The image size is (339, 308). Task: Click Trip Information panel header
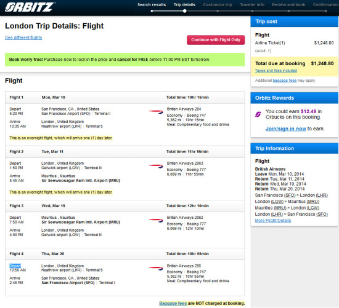coord(294,148)
